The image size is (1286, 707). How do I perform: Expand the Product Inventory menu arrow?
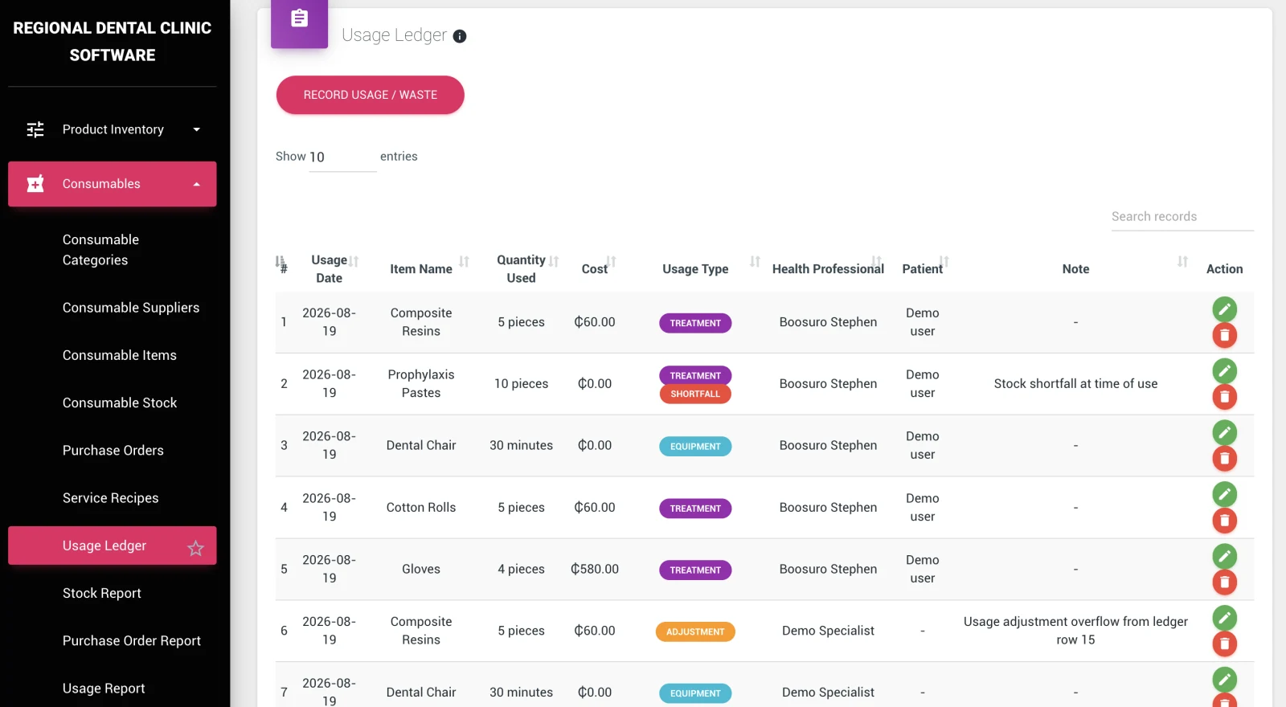coord(197,129)
